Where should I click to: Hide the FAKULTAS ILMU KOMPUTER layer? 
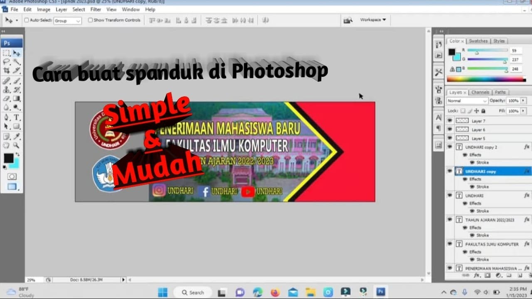(449, 244)
